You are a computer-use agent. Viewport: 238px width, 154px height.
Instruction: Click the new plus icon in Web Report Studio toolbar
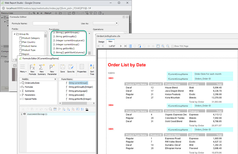coord(56,13)
